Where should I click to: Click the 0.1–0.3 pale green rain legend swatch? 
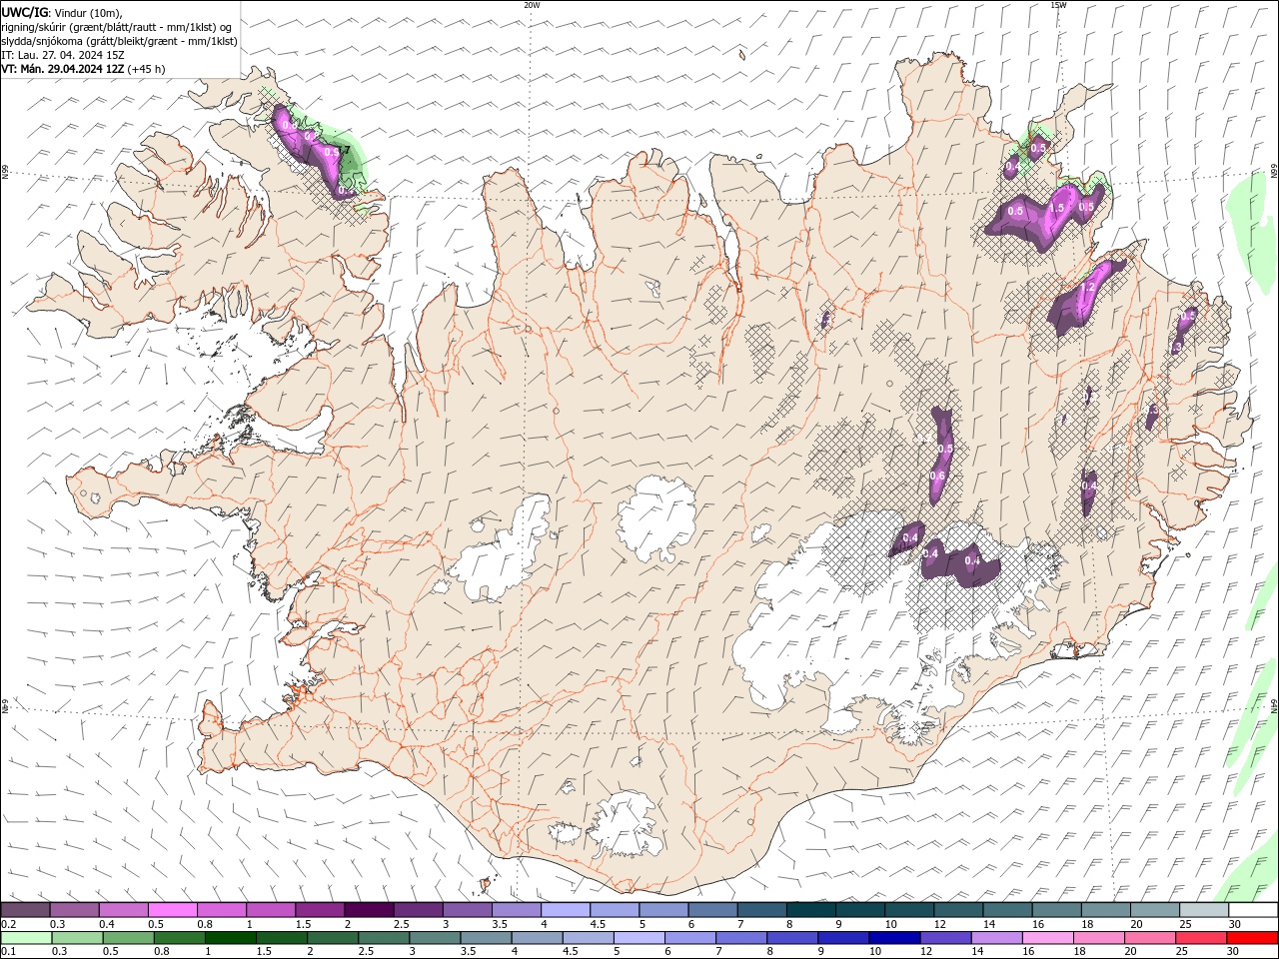pos(27,938)
